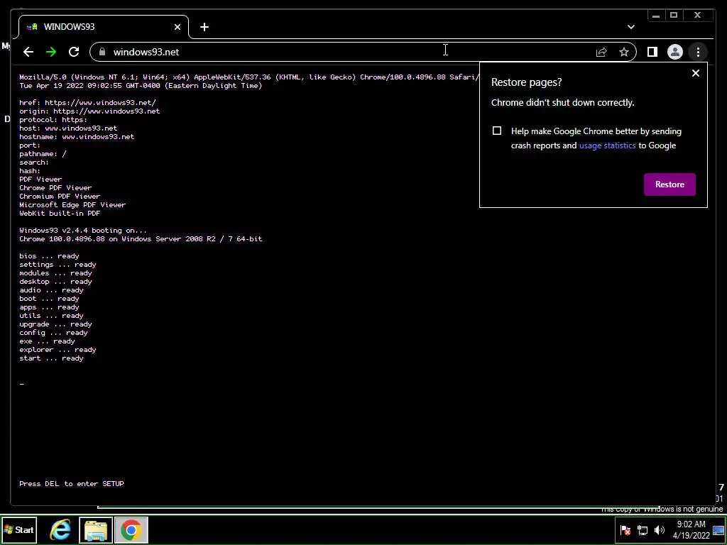Open Windows Explorer from taskbar
Viewport: 727px width, 545px height.
pos(96,529)
